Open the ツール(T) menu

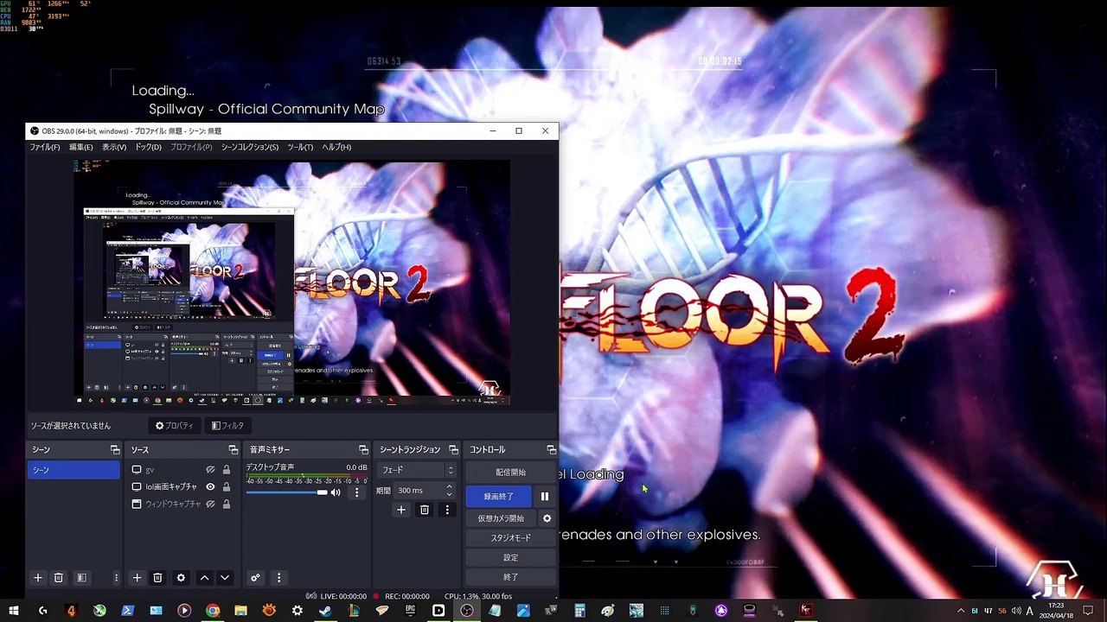(x=300, y=147)
